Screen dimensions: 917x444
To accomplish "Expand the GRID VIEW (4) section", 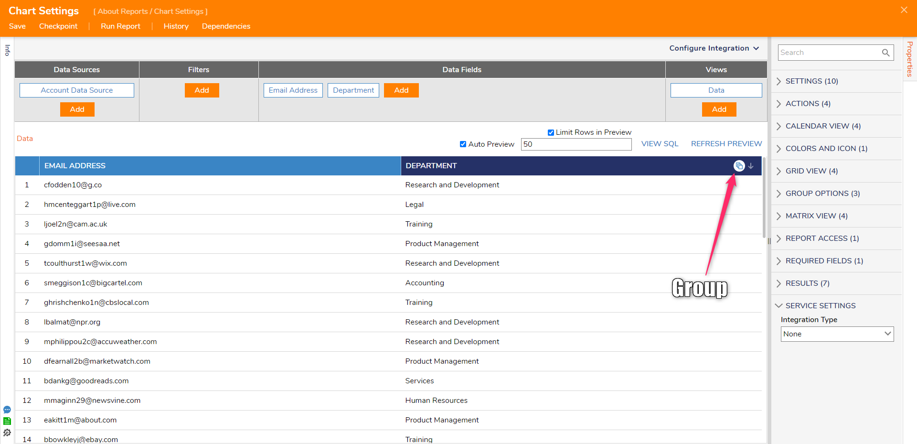I will (x=836, y=171).
